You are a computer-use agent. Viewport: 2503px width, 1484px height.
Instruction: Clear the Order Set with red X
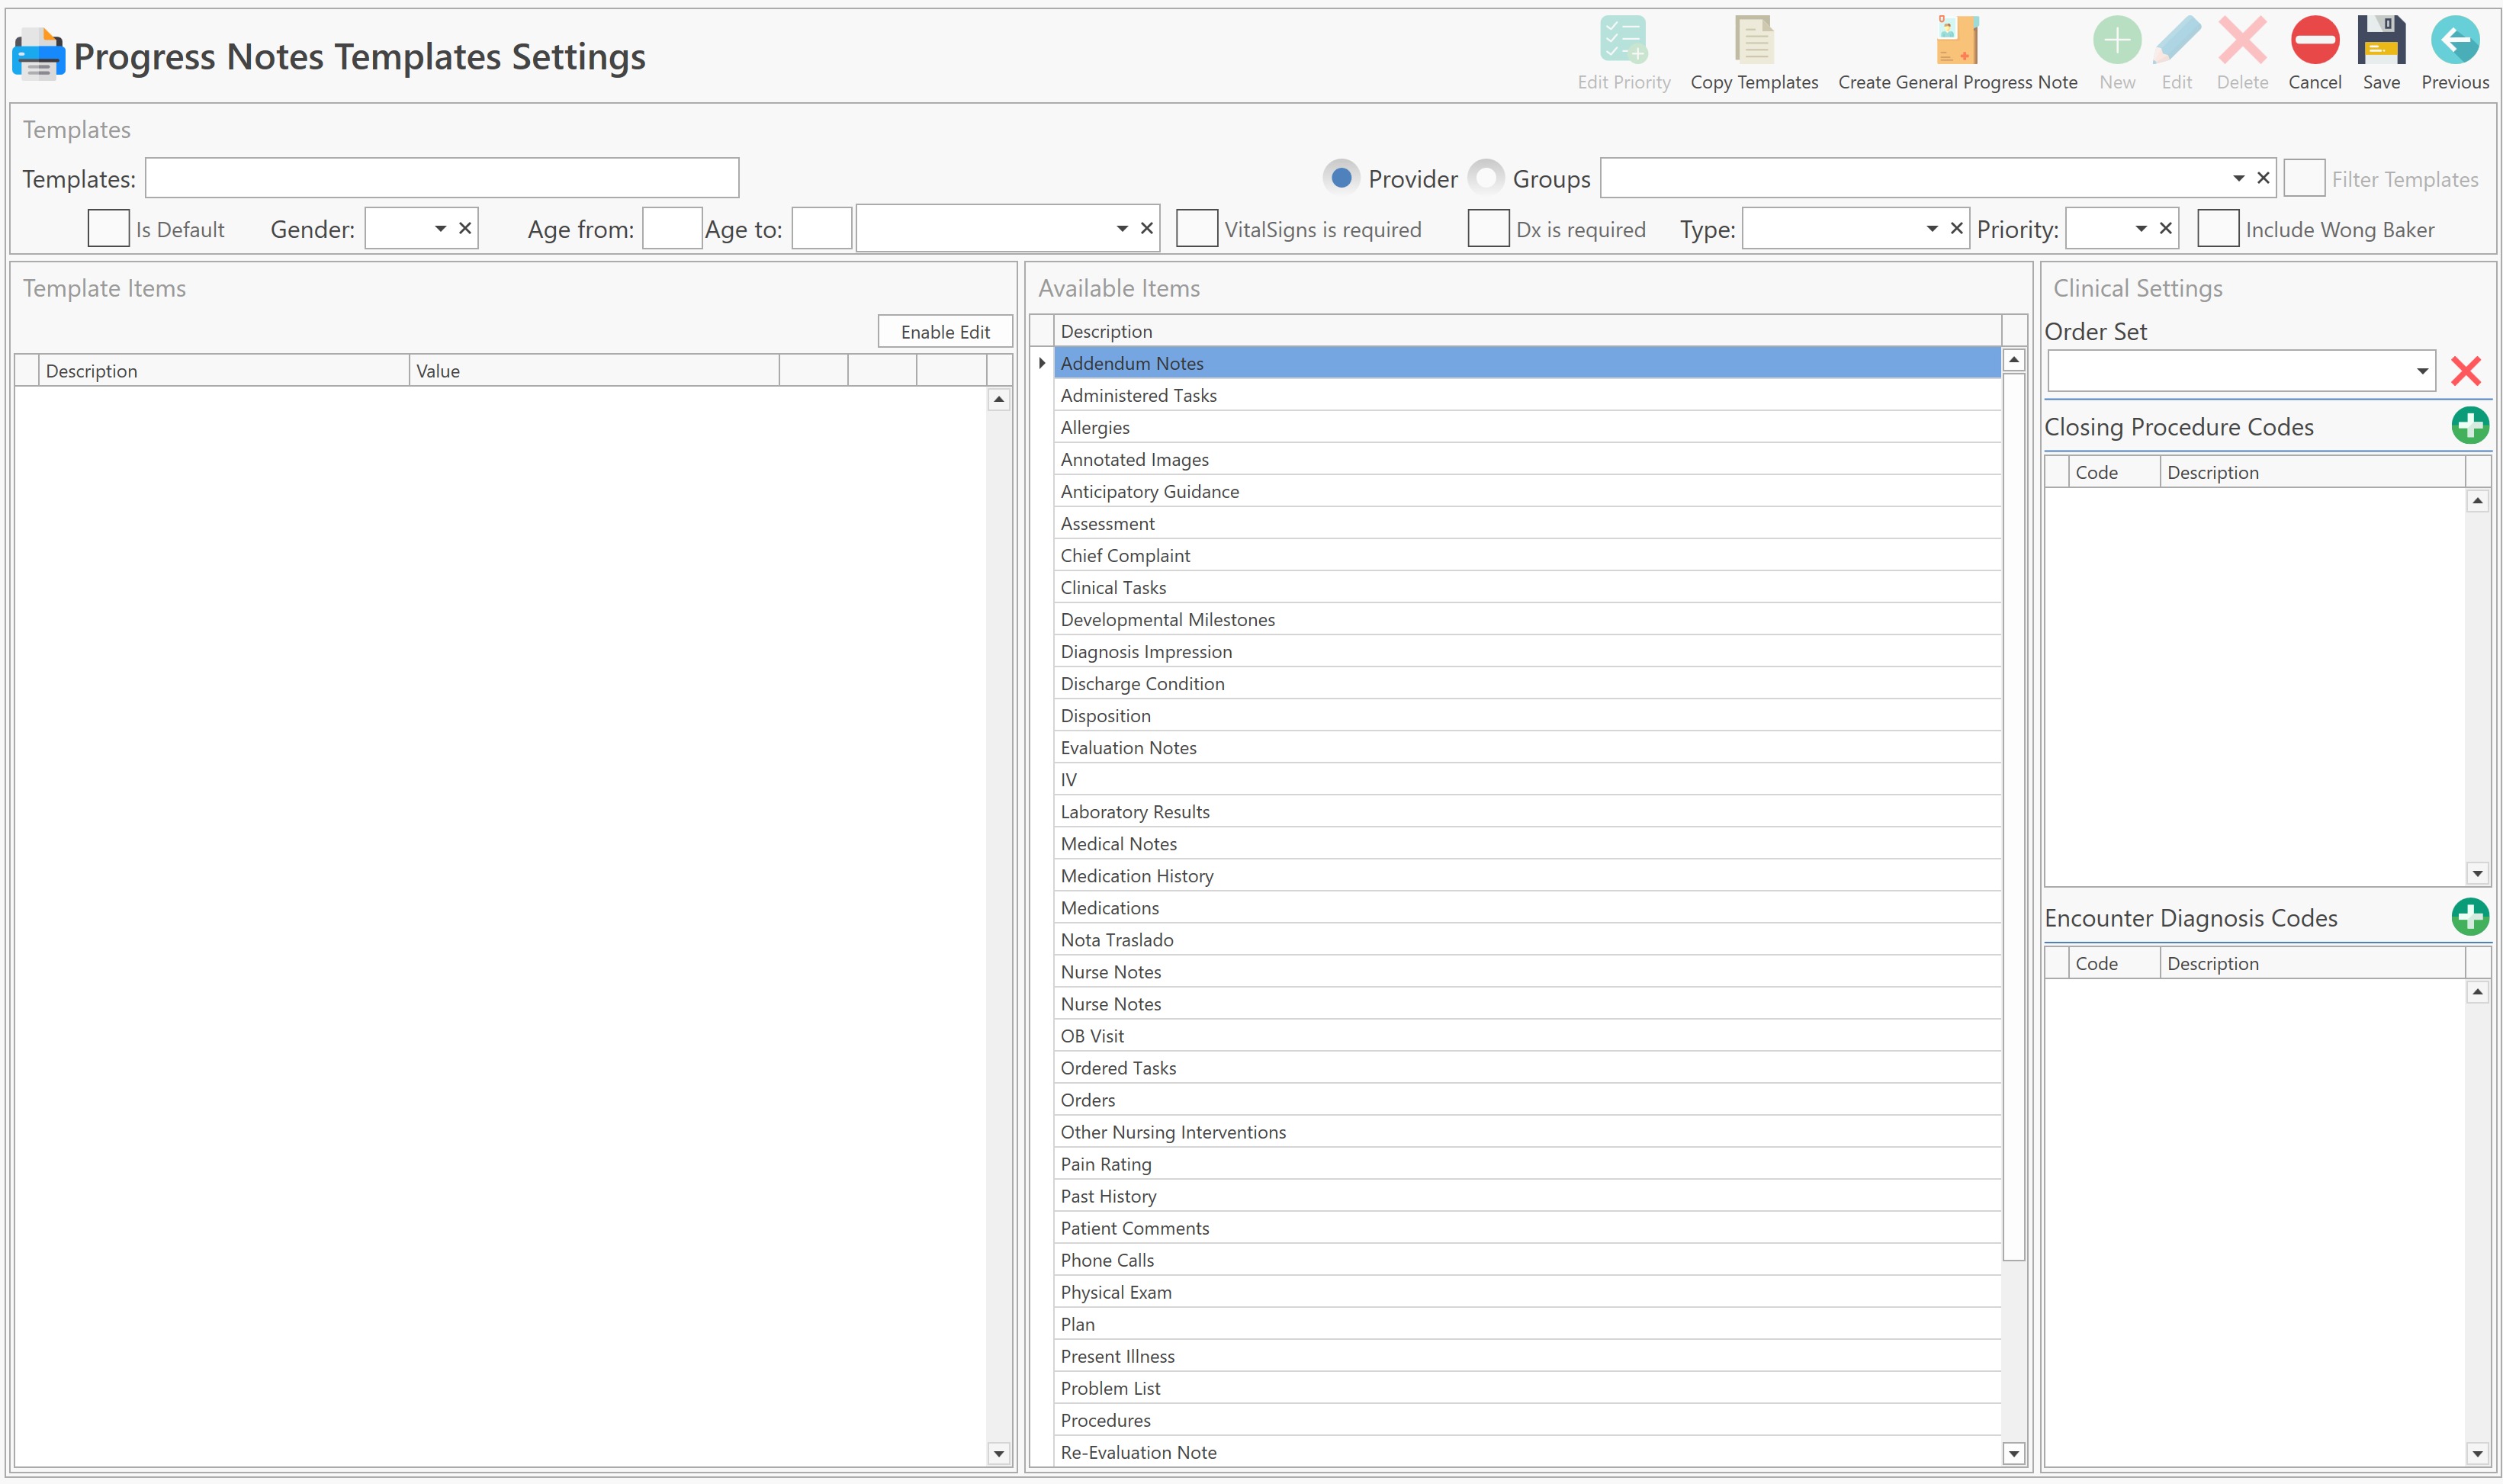(x=2465, y=372)
